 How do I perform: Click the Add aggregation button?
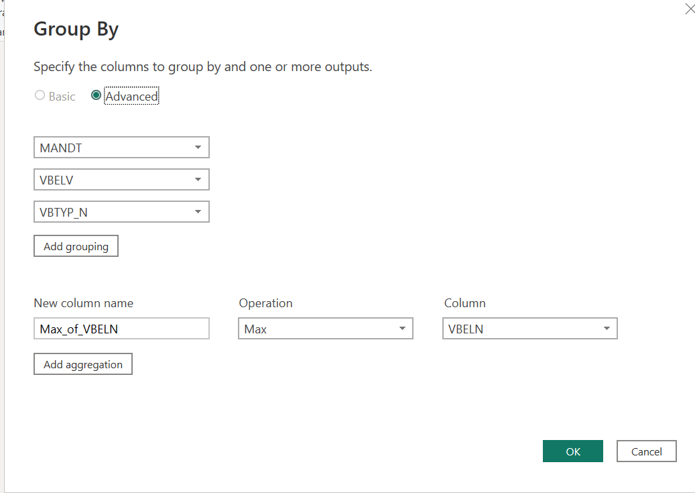[x=83, y=364]
